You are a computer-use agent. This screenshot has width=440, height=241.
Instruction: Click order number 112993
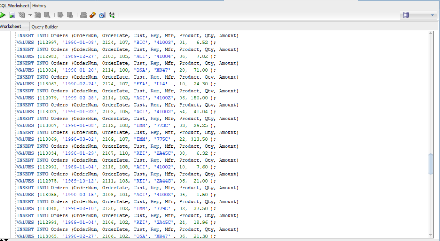(x=48, y=223)
